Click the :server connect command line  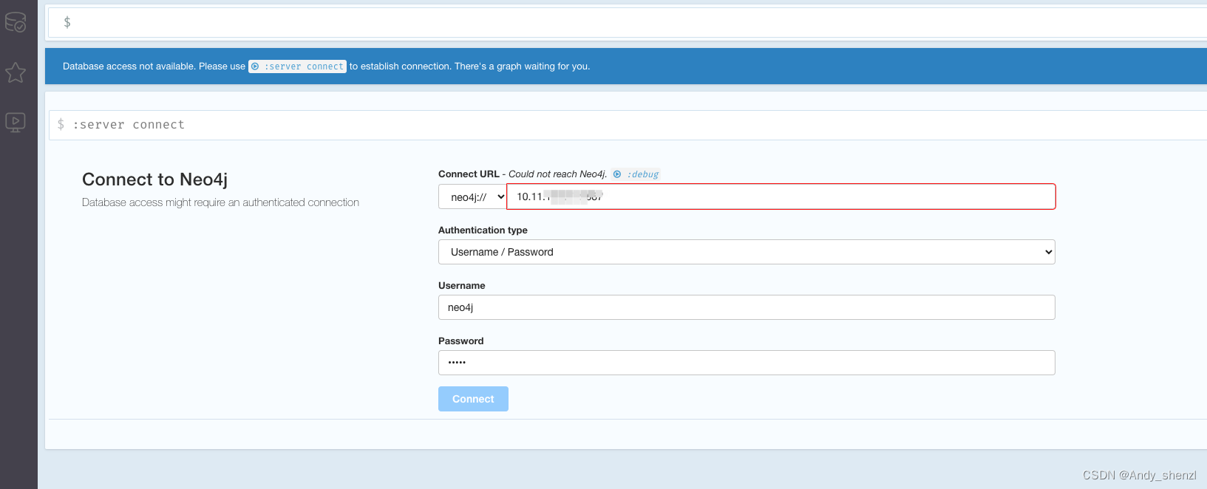tap(628, 125)
